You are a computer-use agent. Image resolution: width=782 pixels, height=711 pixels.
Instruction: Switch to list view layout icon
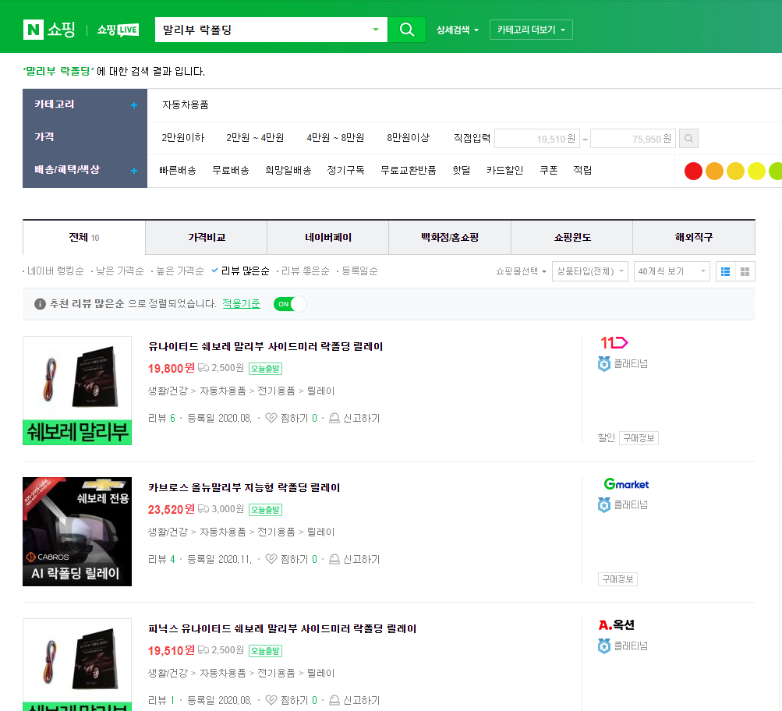click(726, 271)
